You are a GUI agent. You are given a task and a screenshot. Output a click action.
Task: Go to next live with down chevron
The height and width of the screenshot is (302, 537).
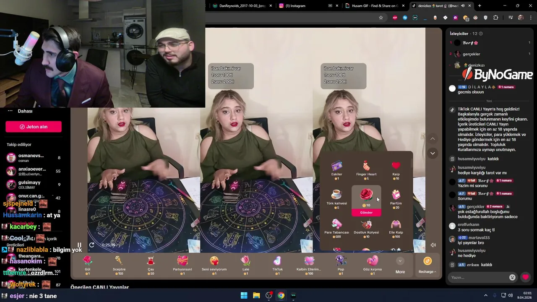(433, 153)
